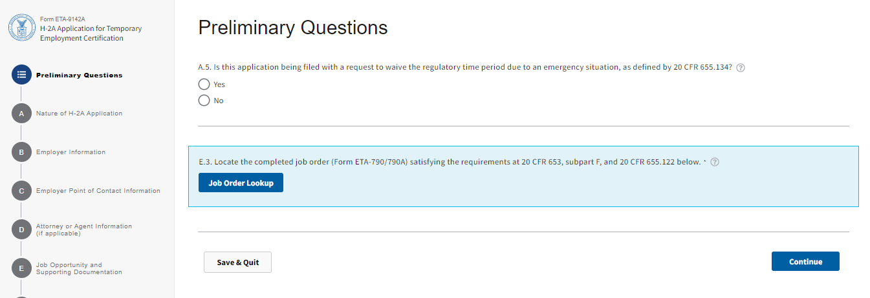The image size is (870, 298).
Task: Click the Continue button
Action: click(x=805, y=261)
